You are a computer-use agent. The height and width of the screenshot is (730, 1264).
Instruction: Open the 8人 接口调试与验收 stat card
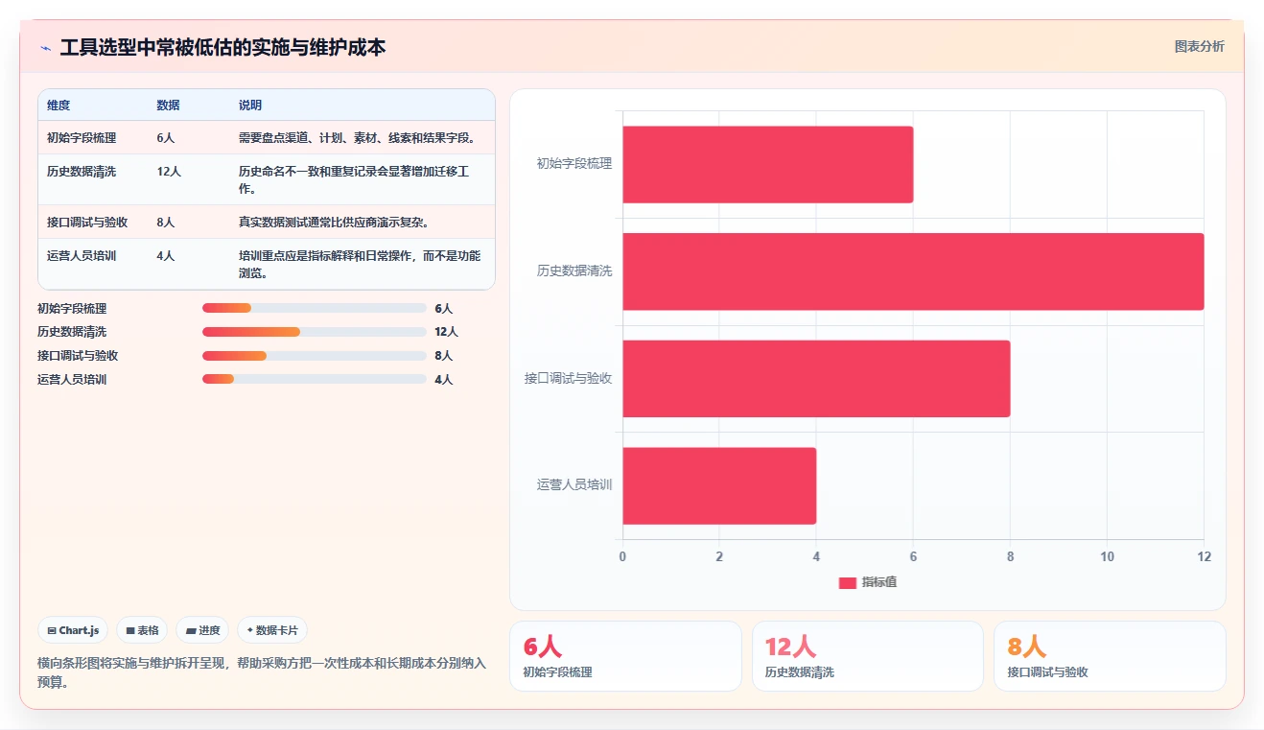click(1110, 656)
